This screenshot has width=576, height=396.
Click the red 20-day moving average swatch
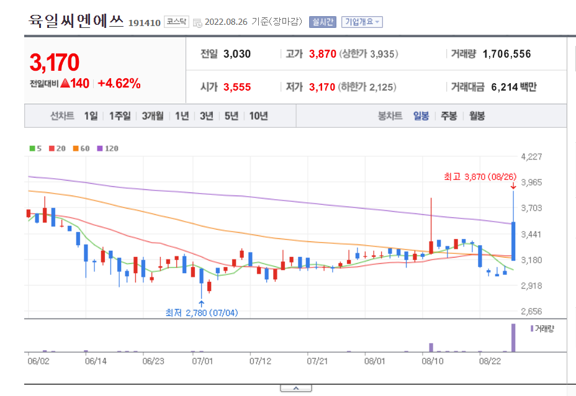click(x=52, y=148)
